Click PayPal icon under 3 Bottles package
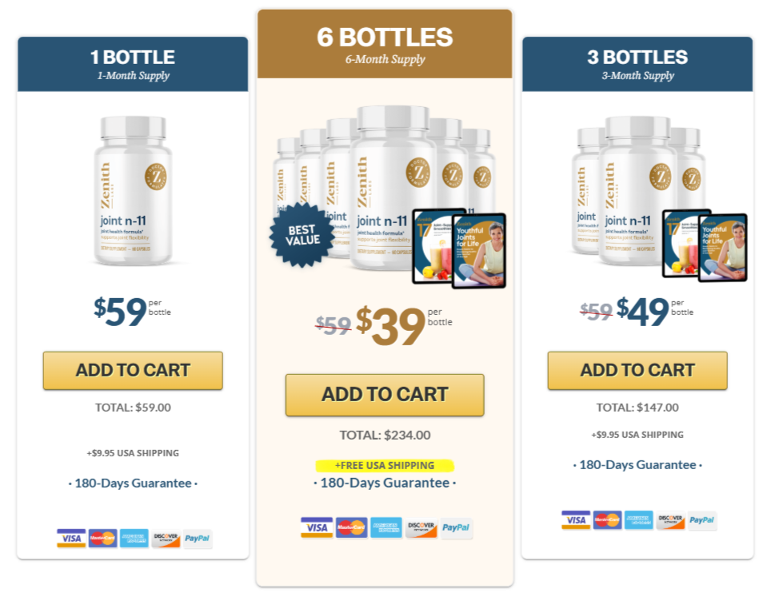Screen dimensions: 767x605 [702, 520]
